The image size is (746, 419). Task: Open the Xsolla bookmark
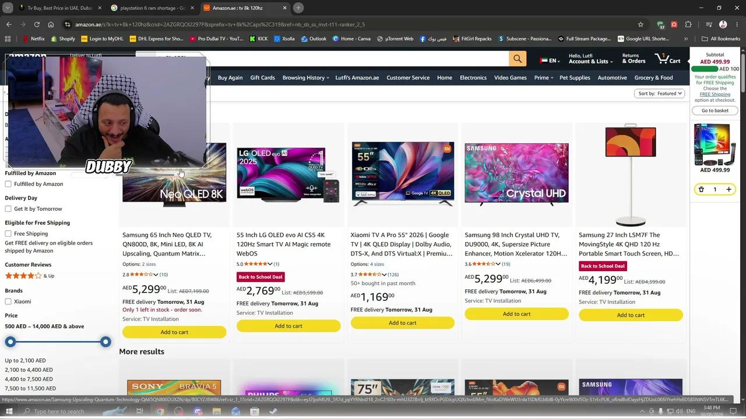pos(284,39)
